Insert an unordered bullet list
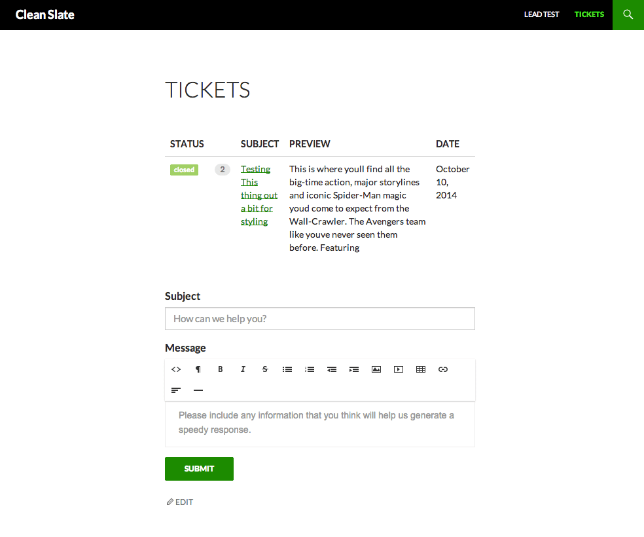 [287, 369]
